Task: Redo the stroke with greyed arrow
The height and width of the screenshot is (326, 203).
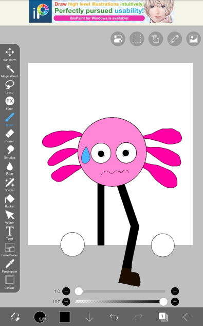Action: point(138,317)
